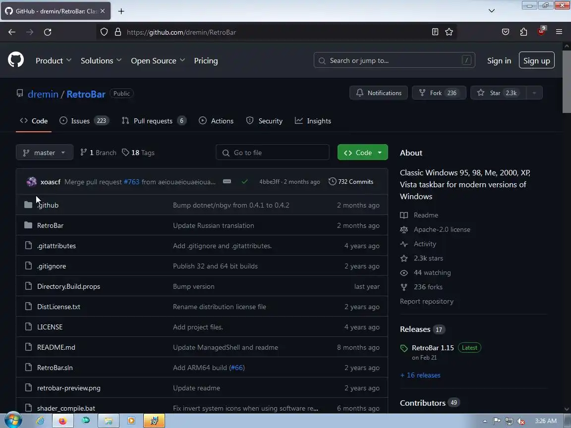This screenshot has height=428, width=571.
Task: Open the dremin owner profile link
Action: (43, 94)
